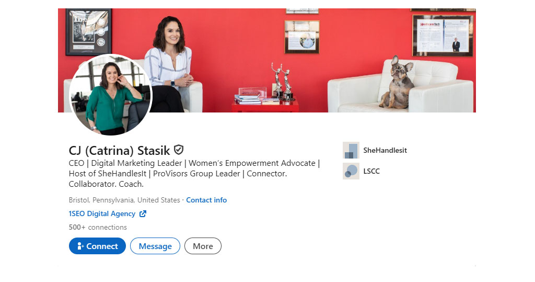
Task: Open the LSCC organization name link
Action: (x=371, y=171)
